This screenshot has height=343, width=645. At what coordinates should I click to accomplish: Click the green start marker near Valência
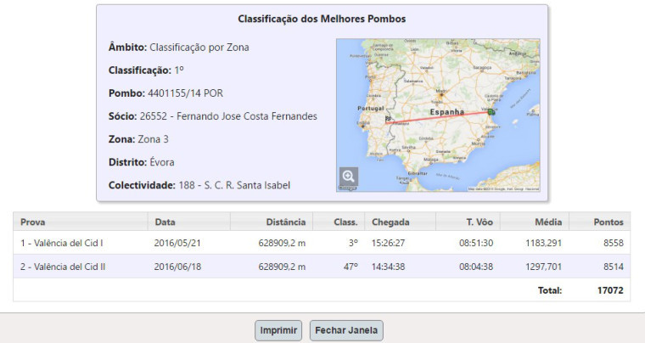[490, 111]
